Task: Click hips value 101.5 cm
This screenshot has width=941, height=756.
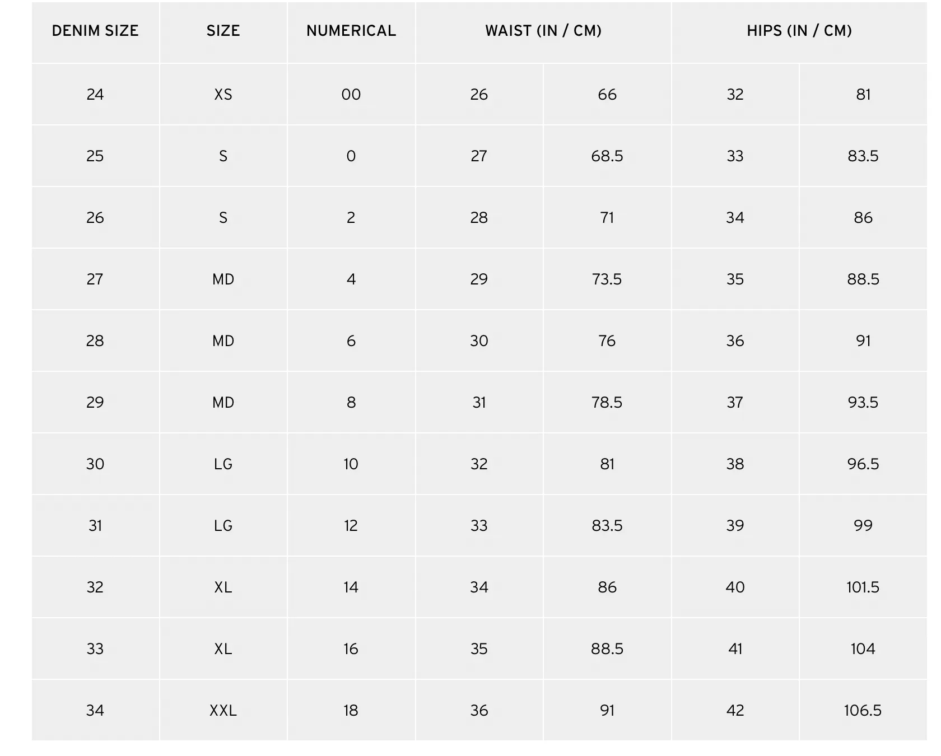Action: [863, 587]
